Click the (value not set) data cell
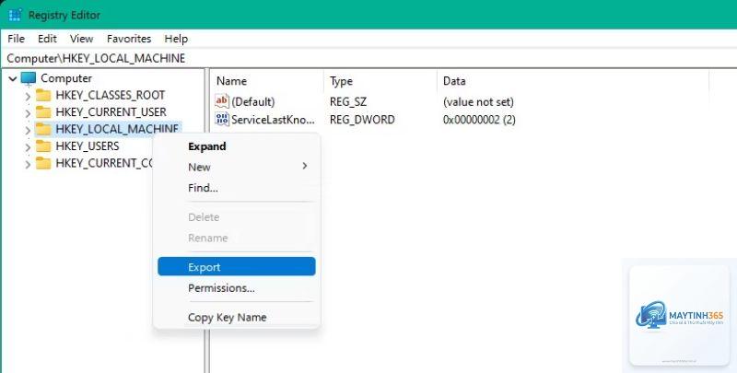This screenshot has width=737, height=373. (x=478, y=102)
